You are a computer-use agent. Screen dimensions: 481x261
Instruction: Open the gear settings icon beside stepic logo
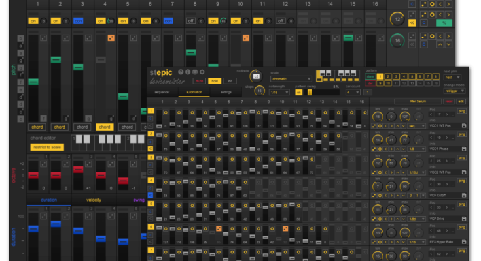pyautogui.click(x=202, y=72)
